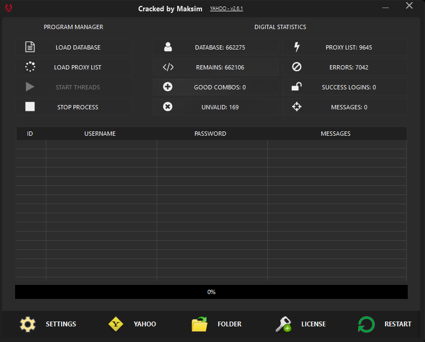The height and width of the screenshot is (342, 425).
Task: Click the DIGITAL STATISTICS heading
Action: pyautogui.click(x=280, y=27)
